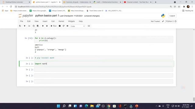The width and height of the screenshot is (195, 109).
Task: Restart the kernel with the circular arrow icon
Action: click(64, 26)
